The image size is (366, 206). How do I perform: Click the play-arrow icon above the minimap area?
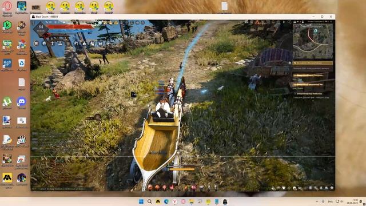click(284, 22)
